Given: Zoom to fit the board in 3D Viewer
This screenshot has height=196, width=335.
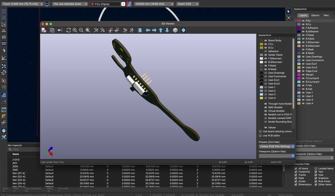Looking at the screenshot, I should (87, 30).
